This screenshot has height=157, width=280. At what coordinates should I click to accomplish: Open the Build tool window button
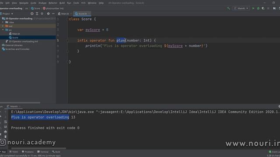click(56, 152)
